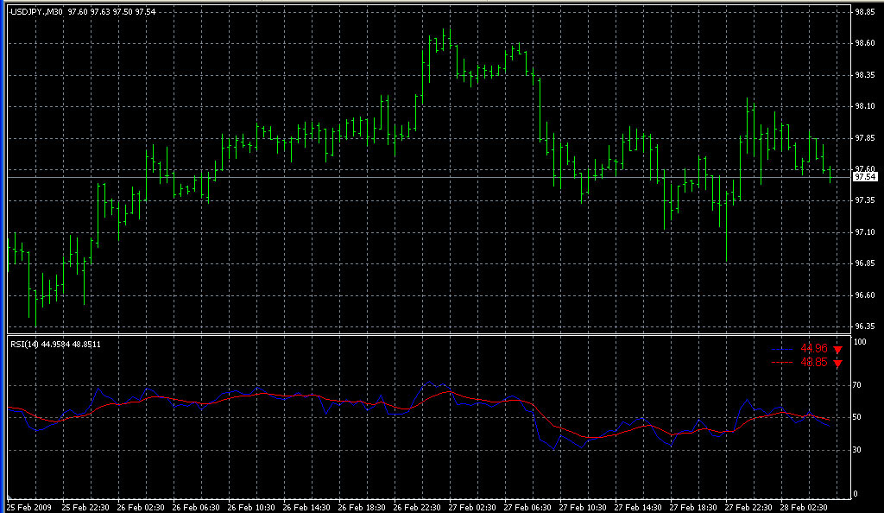
Task: Click the 98.85 price axis label
Action: pos(865,11)
